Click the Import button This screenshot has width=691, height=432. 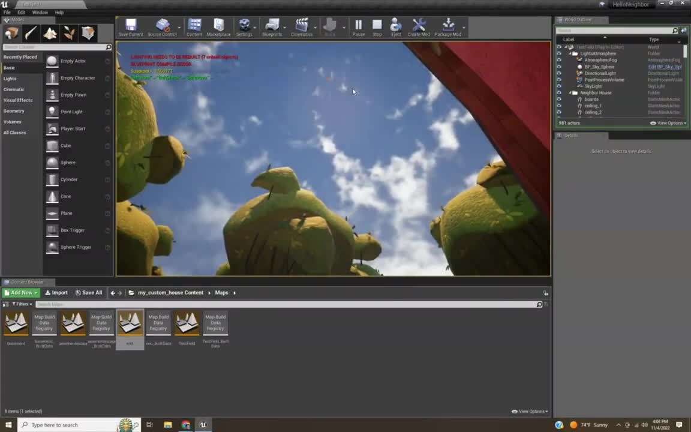(56, 293)
